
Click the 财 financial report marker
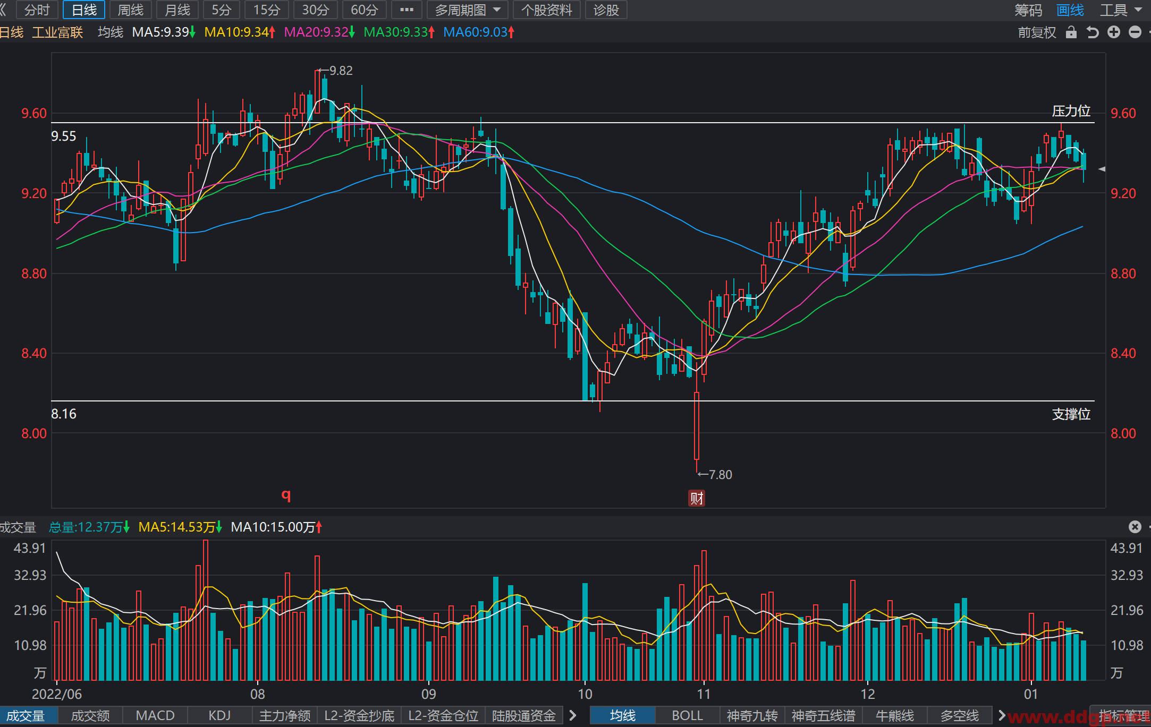click(697, 498)
